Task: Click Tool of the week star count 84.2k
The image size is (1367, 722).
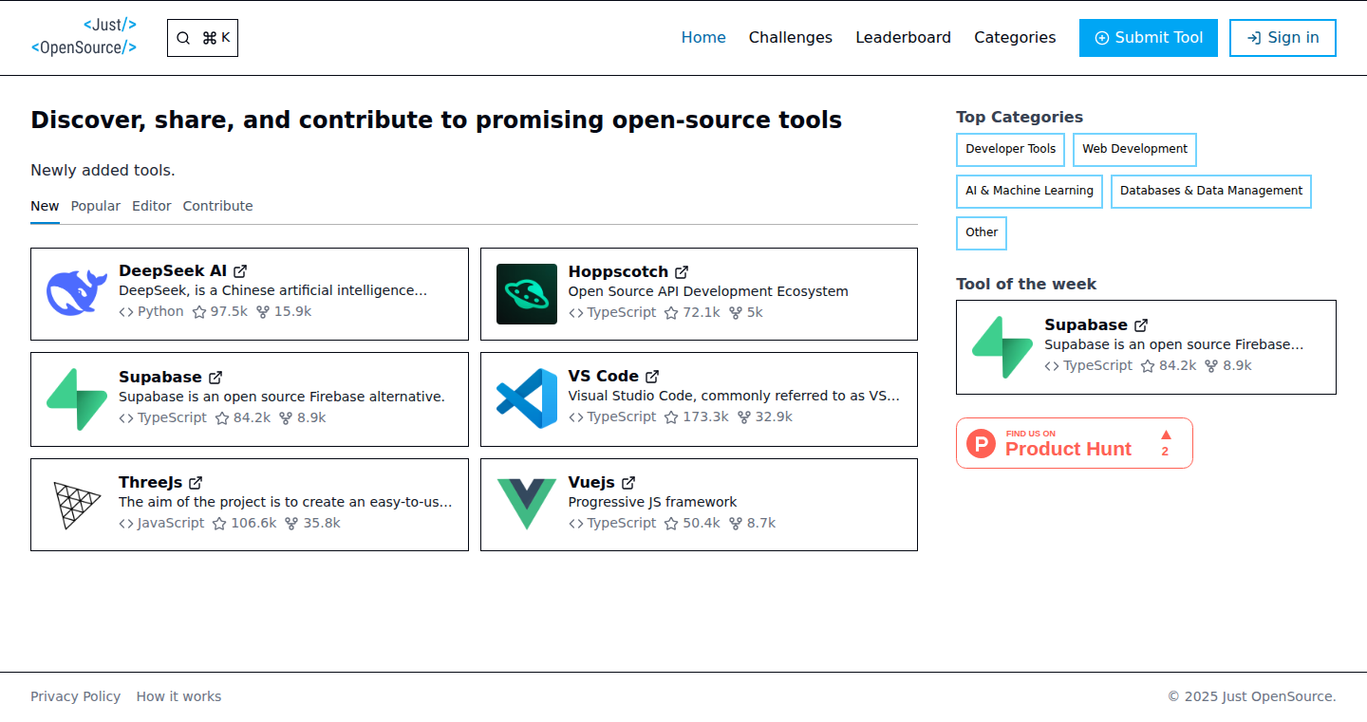Action: point(1169,365)
